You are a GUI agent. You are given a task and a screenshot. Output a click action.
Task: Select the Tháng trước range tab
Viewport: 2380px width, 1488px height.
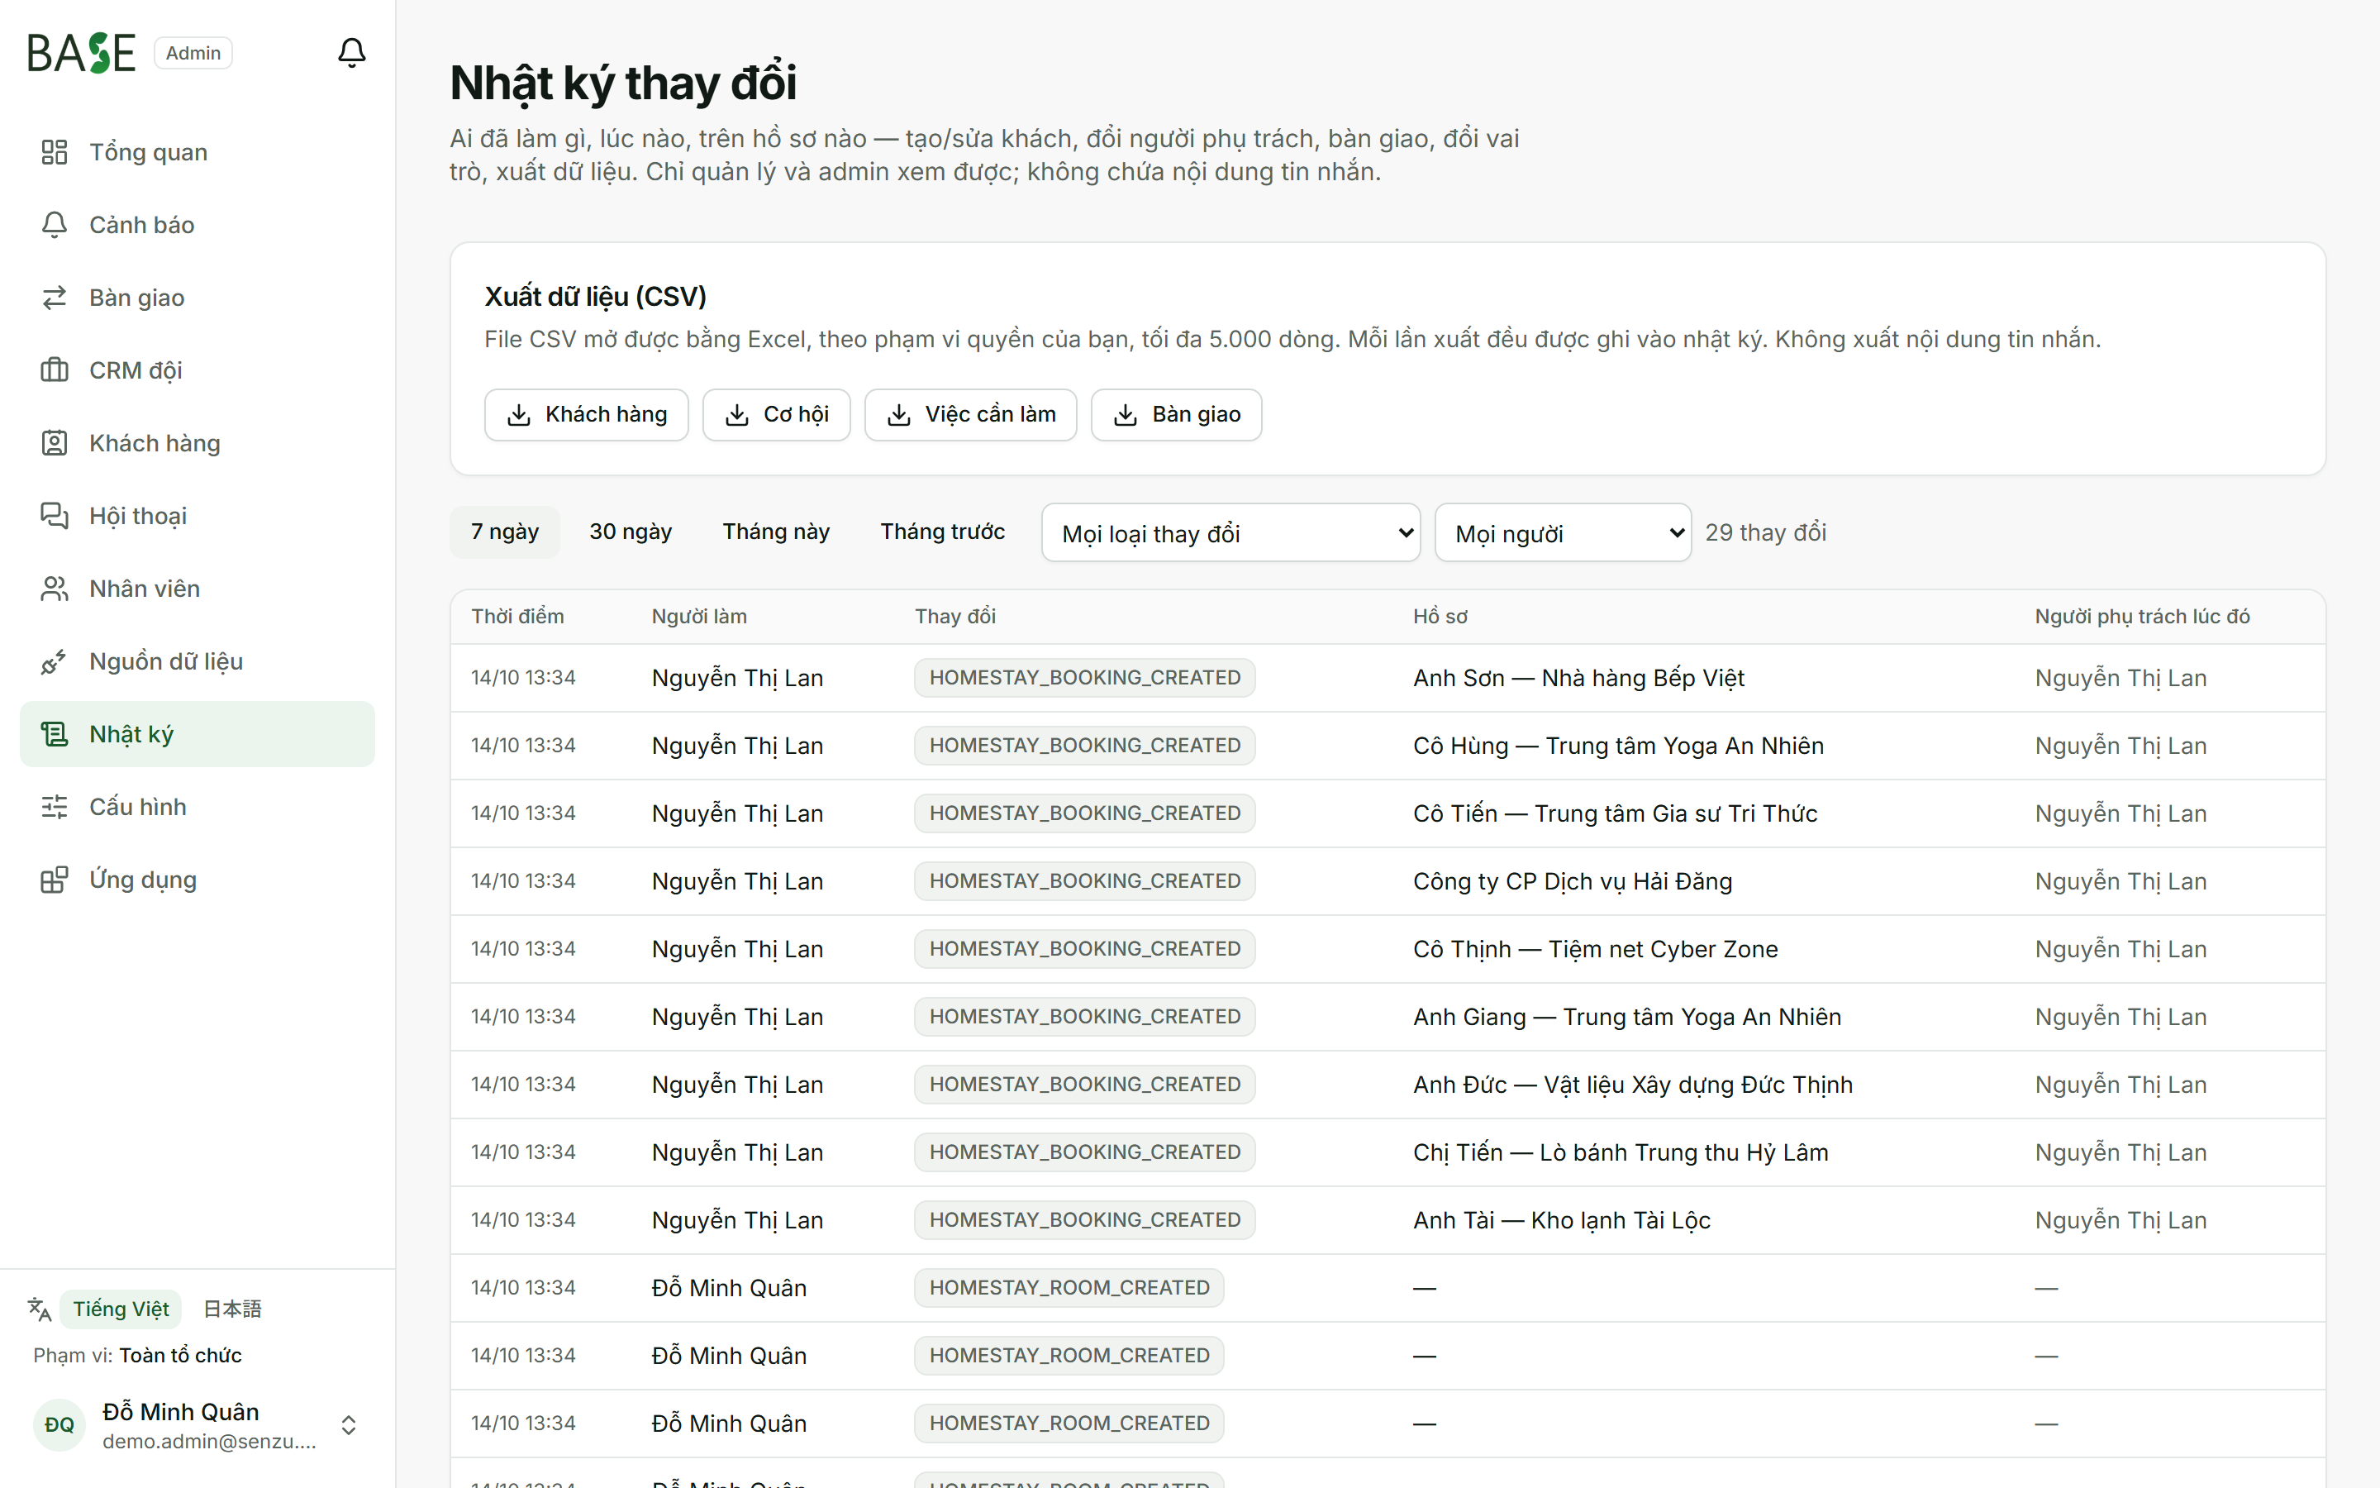[x=942, y=532]
